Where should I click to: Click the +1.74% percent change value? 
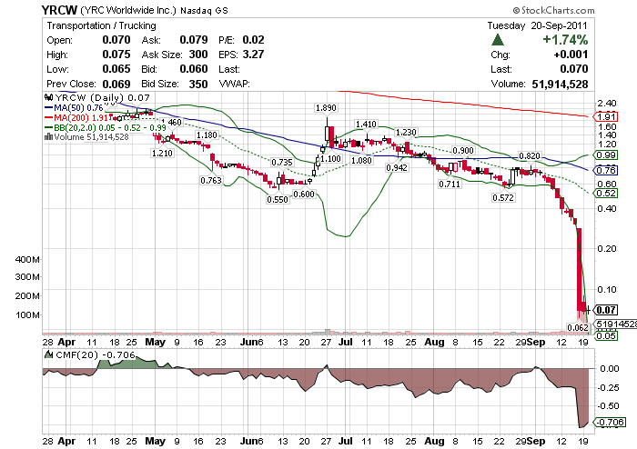566,41
